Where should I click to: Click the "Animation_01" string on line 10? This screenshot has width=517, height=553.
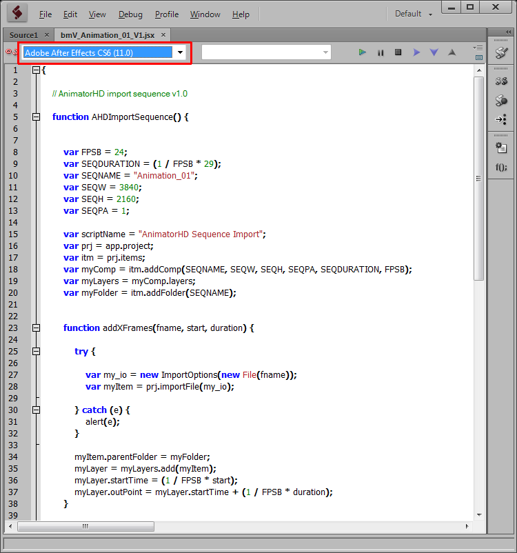tap(164, 176)
